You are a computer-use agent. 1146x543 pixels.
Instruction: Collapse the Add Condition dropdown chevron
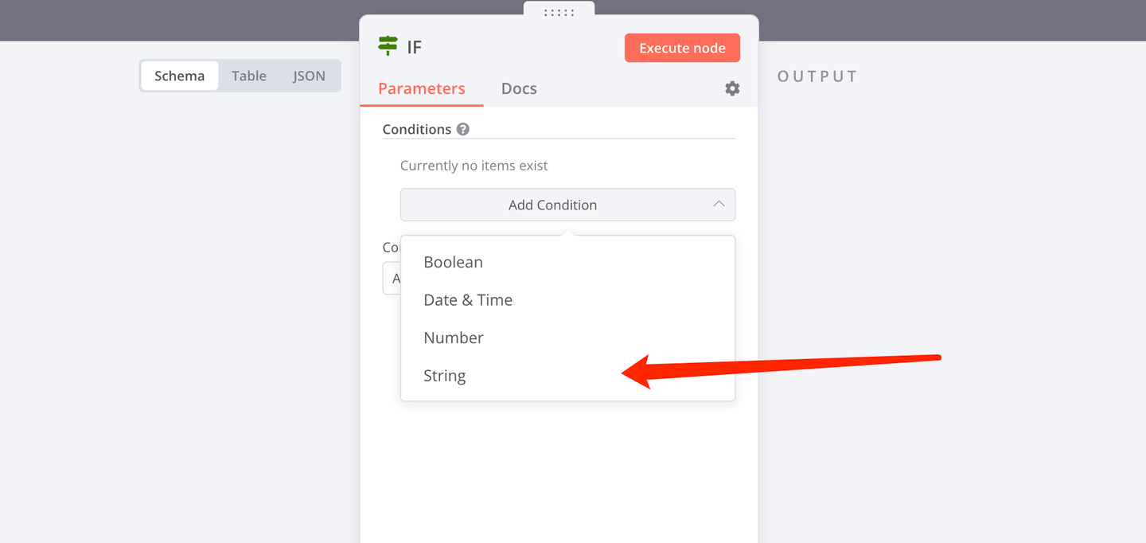point(719,205)
